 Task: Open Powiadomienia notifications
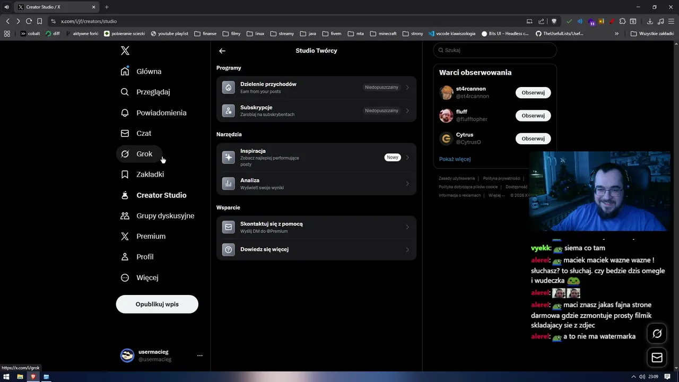tap(153, 112)
